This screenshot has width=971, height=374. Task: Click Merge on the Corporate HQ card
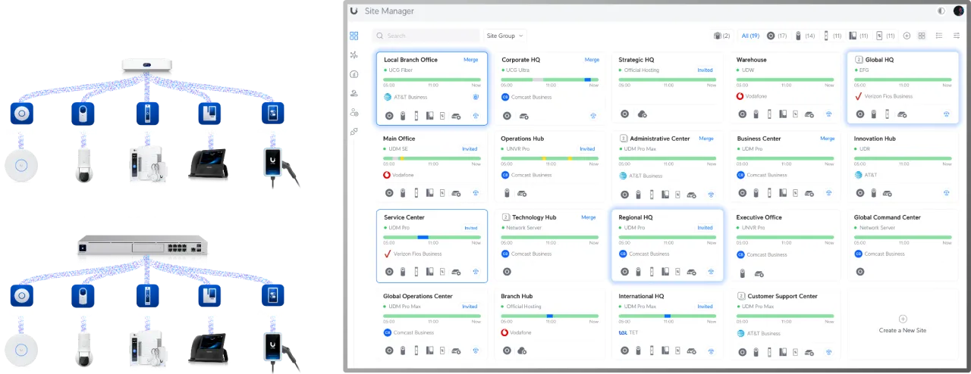point(592,59)
